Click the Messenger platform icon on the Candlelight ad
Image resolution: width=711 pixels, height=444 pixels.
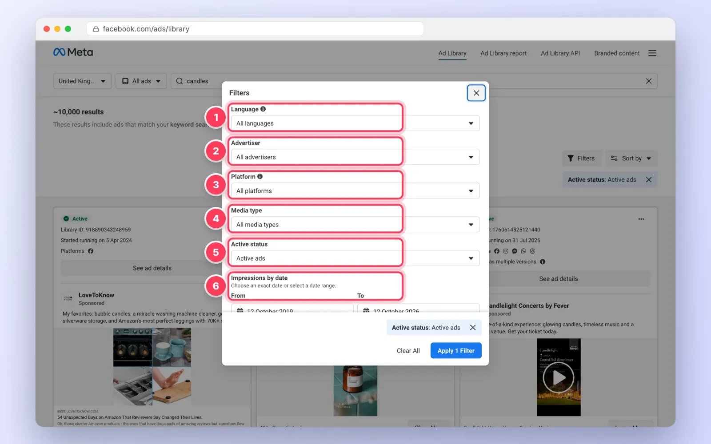(x=515, y=251)
